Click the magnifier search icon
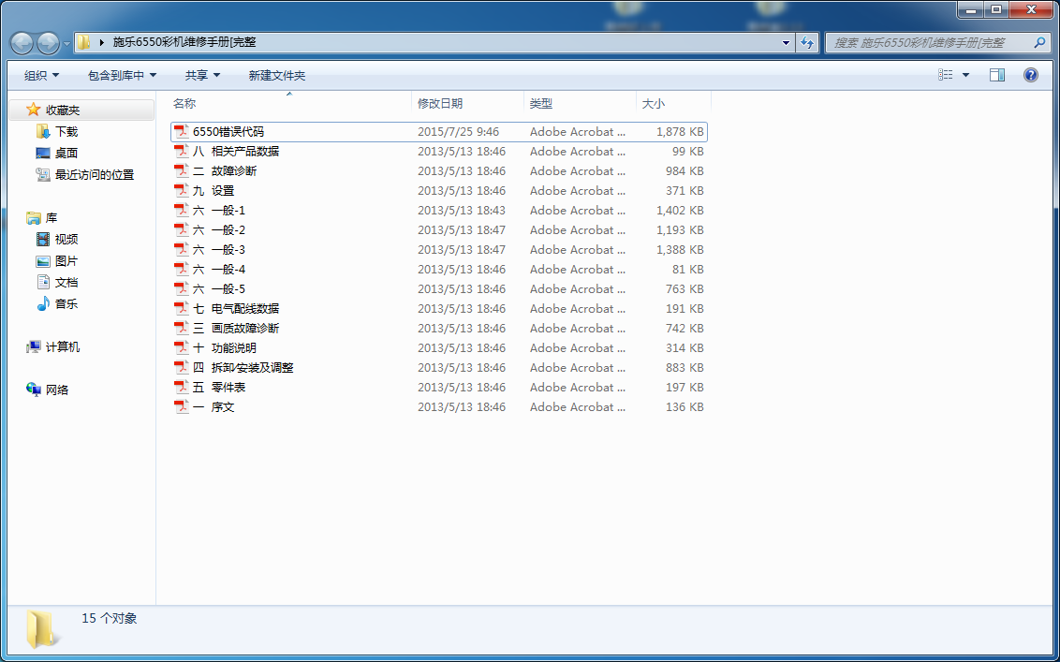 pos(1039,42)
